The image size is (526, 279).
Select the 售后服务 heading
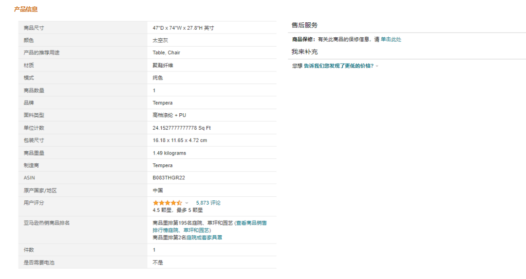[304, 25]
